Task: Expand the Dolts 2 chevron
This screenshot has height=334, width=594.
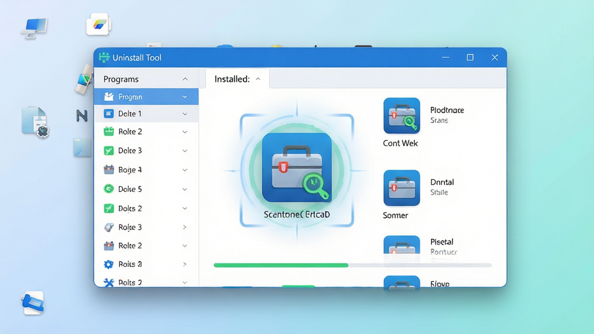Action: coord(184,208)
